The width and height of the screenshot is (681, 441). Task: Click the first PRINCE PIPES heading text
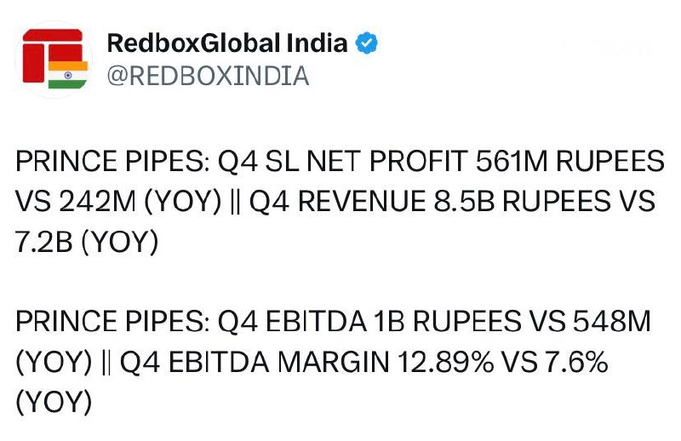112,161
